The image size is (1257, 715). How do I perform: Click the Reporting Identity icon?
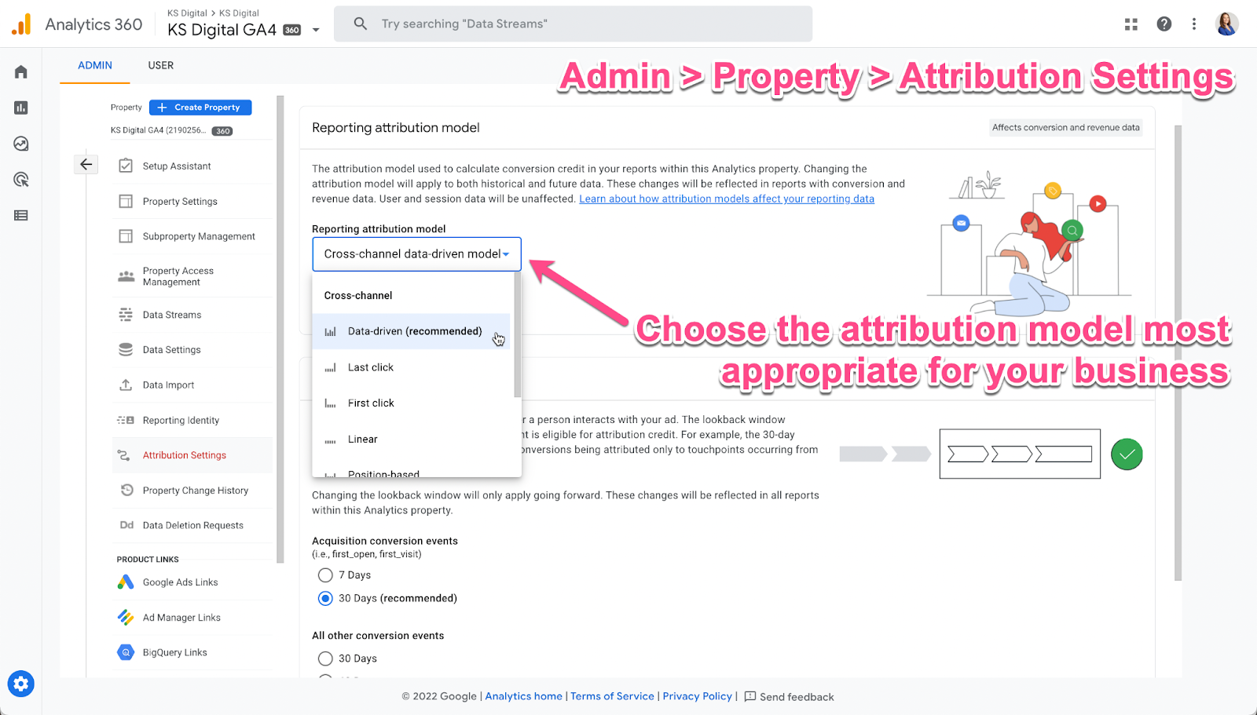tap(126, 420)
